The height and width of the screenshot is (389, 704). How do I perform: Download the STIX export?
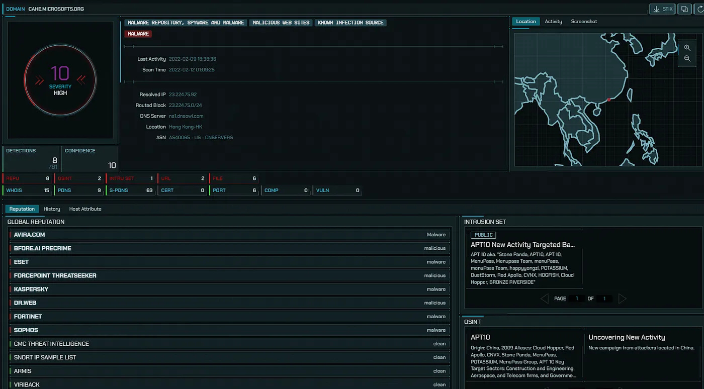coord(662,9)
